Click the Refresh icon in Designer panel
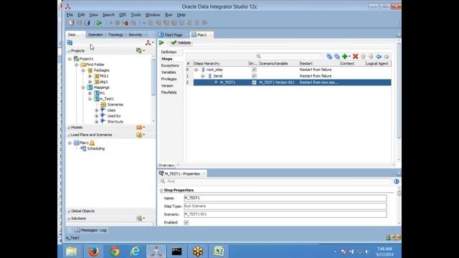459x258 pixels. (70, 43)
